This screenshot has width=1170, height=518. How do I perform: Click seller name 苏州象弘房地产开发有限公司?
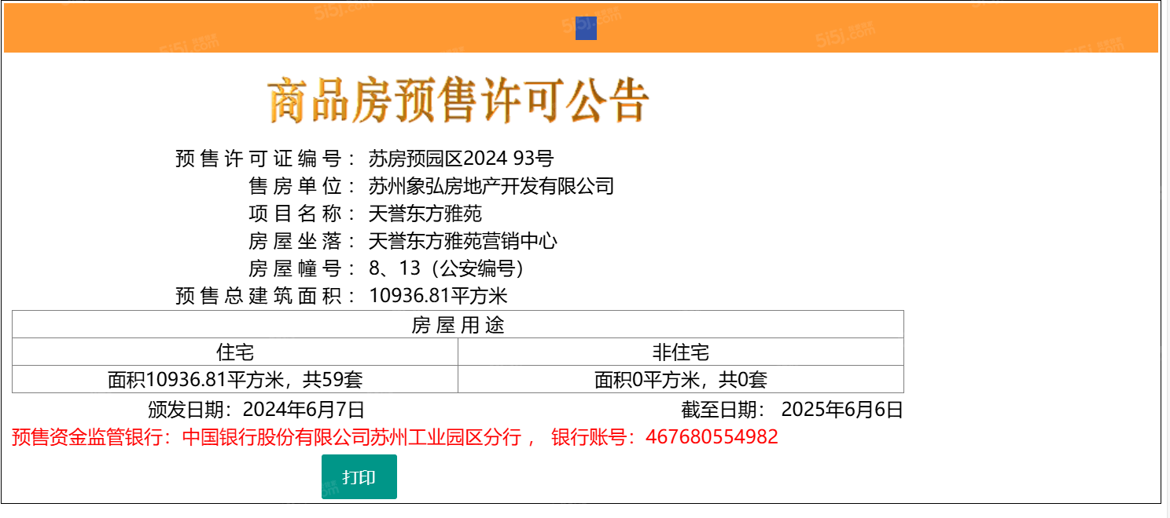[491, 186]
